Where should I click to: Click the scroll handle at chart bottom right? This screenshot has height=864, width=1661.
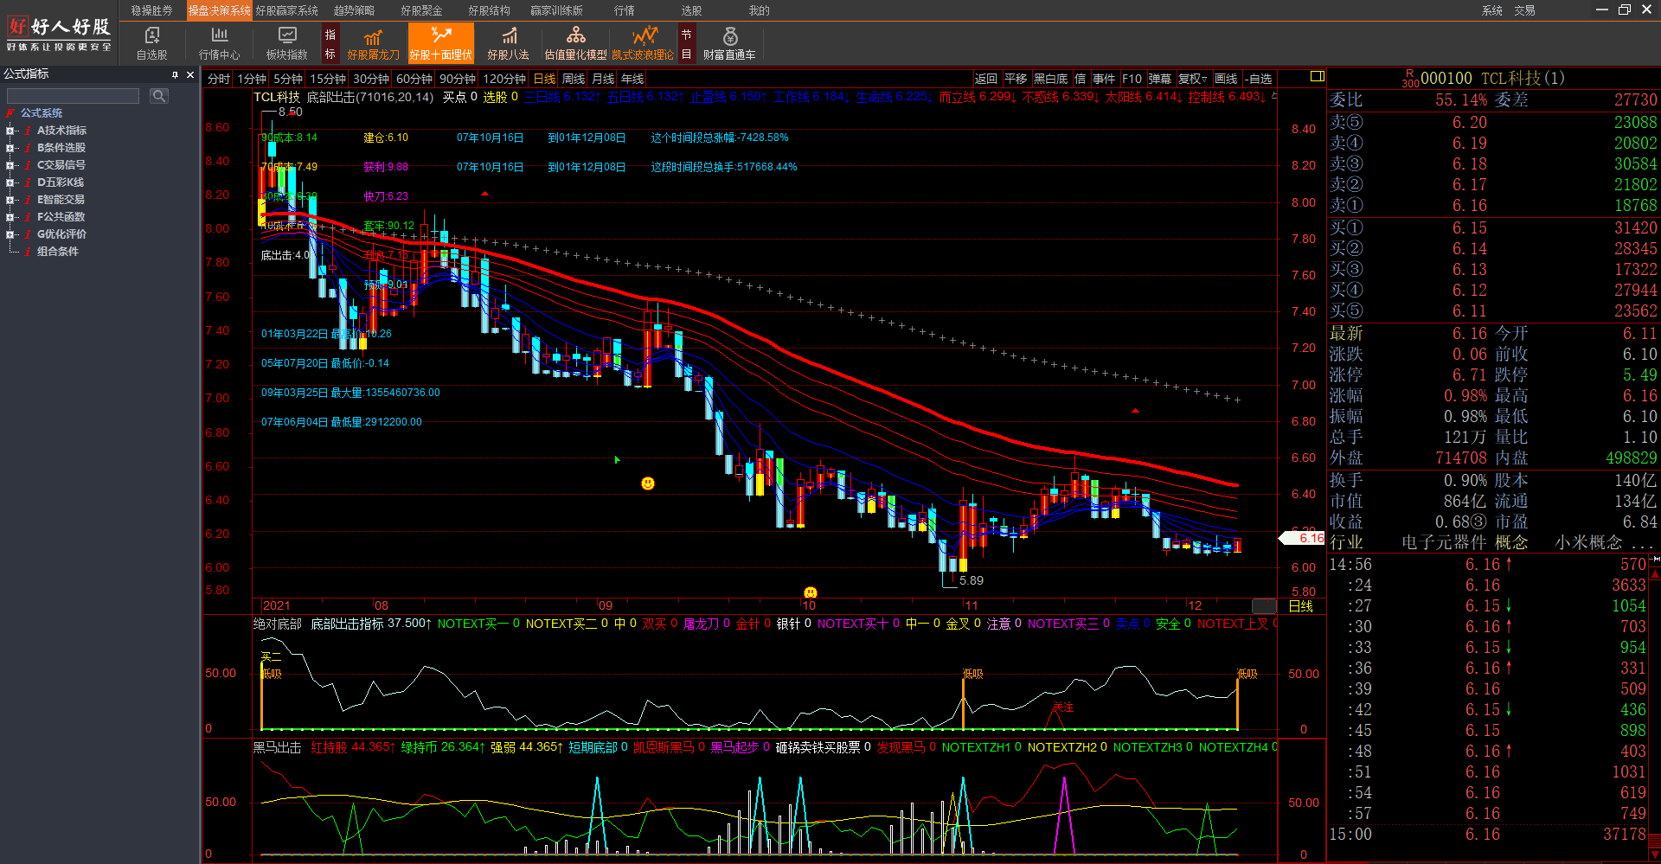coord(1264,605)
